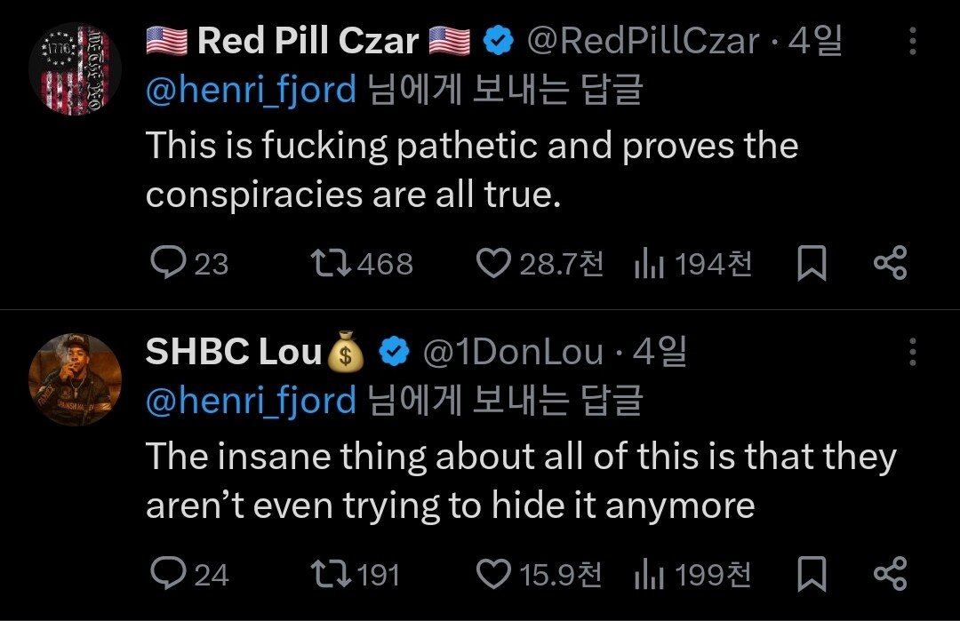Reply to SHBC Lou's tweet
This screenshot has width=960, height=621.
pyautogui.click(x=167, y=575)
